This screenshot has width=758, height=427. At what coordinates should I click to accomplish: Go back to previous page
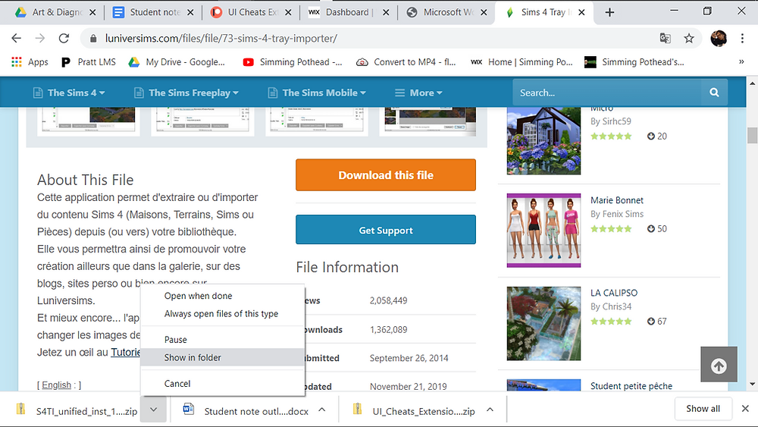[17, 38]
